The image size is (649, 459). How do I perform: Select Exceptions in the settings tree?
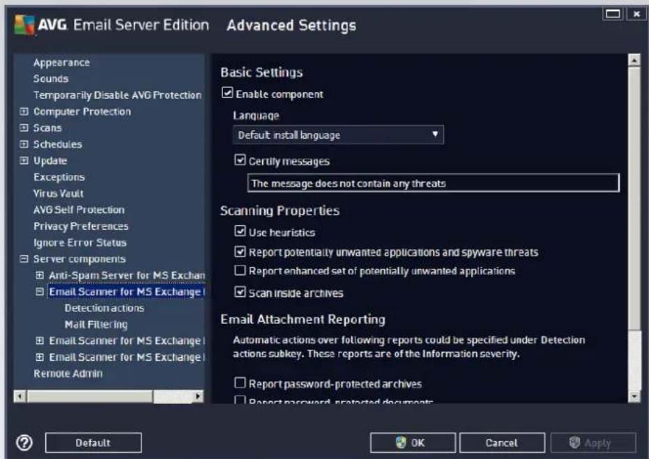coord(59,177)
